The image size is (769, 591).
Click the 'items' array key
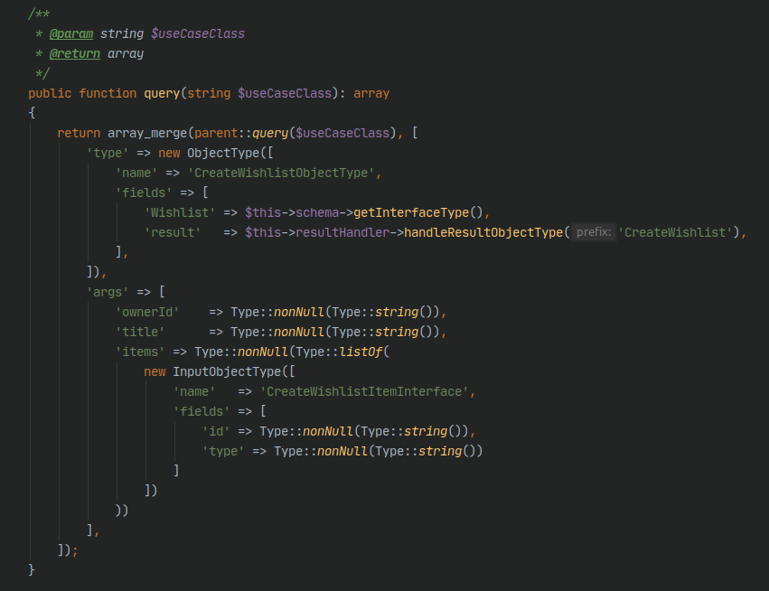140,352
